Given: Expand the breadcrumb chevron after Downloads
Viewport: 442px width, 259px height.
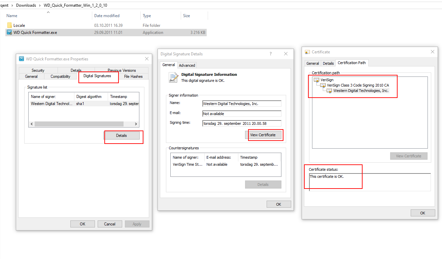Looking at the screenshot, I should pyautogui.click(x=40, y=5).
